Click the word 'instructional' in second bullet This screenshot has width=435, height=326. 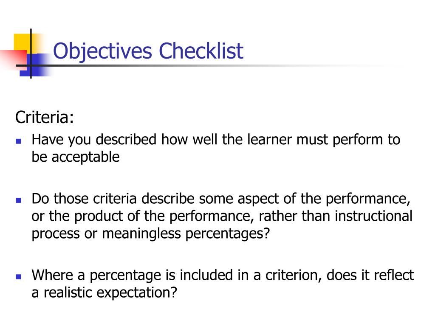374,216
